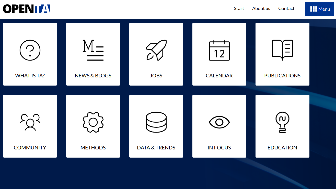Click the grid icon inside the Menu button
Image resolution: width=336 pixels, height=189 pixels.
pyautogui.click(x=313, y=9)
